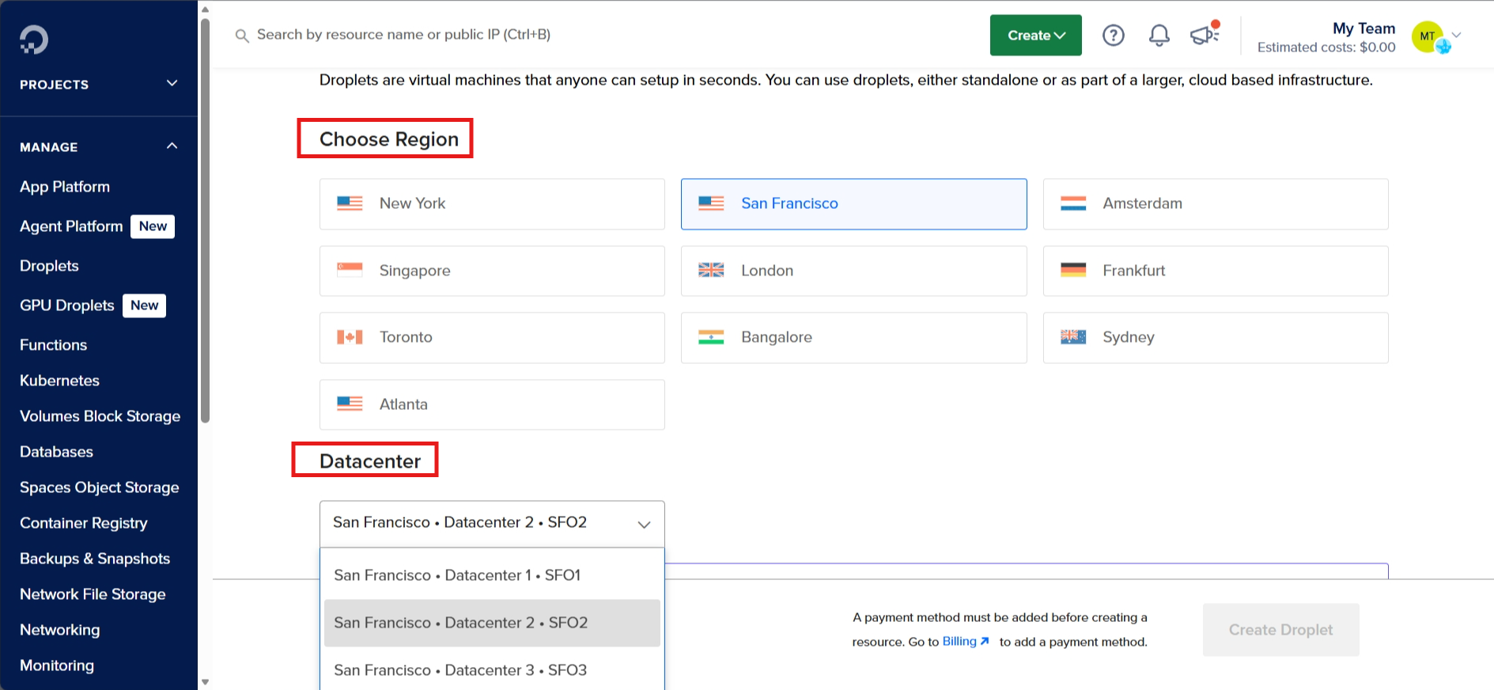Click the sidebar vertical scrollbar thumb
This screenshot has height=690, width=1494.
[205, 220]
